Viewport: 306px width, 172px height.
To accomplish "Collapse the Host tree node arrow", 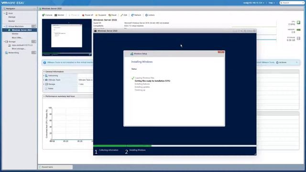I will click(x=4, y=13).
